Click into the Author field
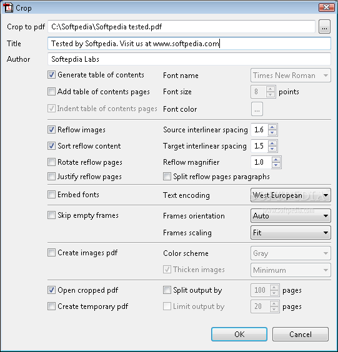 [x=189, y=59]
